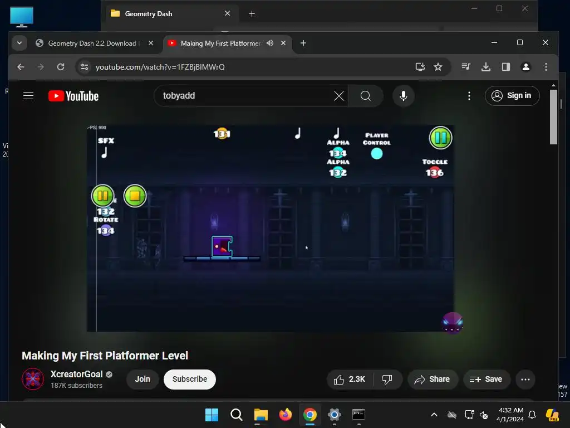
Task: Close Geometry Dash tab in File Explorer
Action: pyautogui.click(x=228, y=13)
